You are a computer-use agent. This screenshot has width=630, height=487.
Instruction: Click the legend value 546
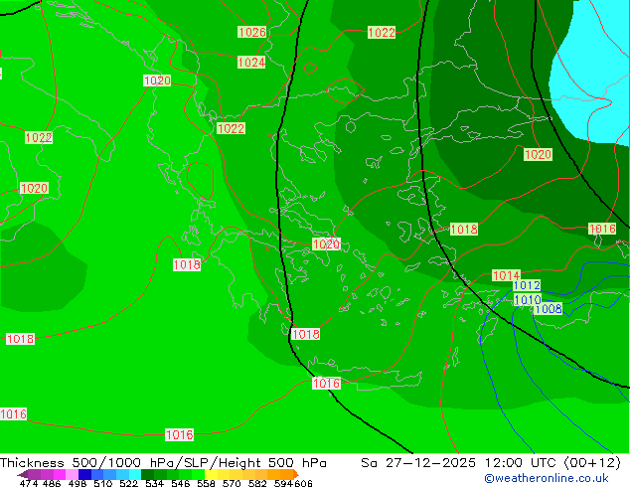(181, 483)
